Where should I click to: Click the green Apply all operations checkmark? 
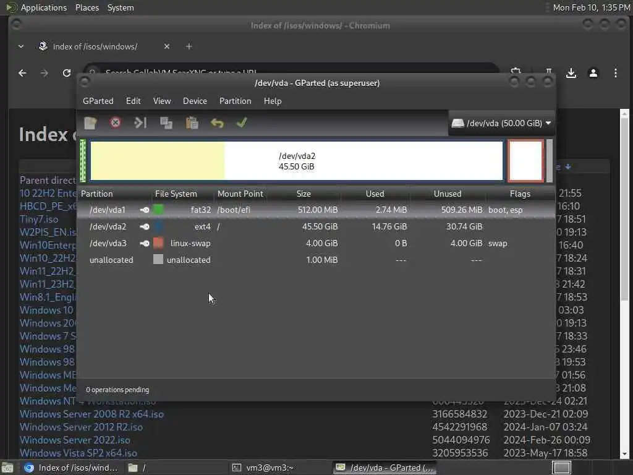coord(242,122)
